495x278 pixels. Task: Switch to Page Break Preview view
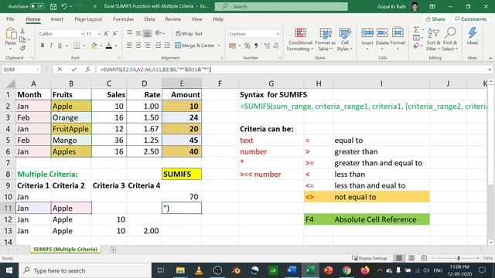424,258
